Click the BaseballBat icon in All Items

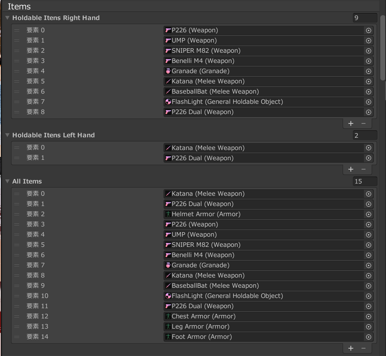pos(168,286)
